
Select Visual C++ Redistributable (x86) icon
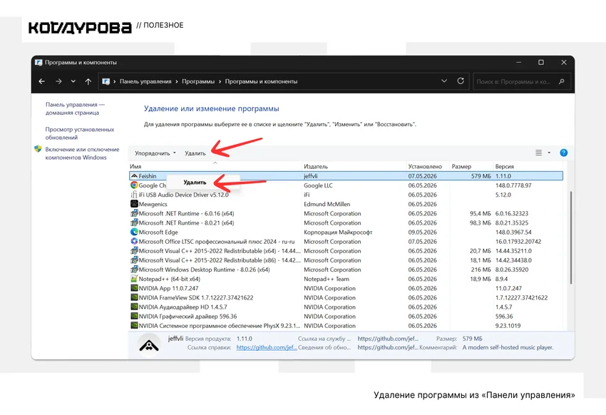(x=134, y=260)
